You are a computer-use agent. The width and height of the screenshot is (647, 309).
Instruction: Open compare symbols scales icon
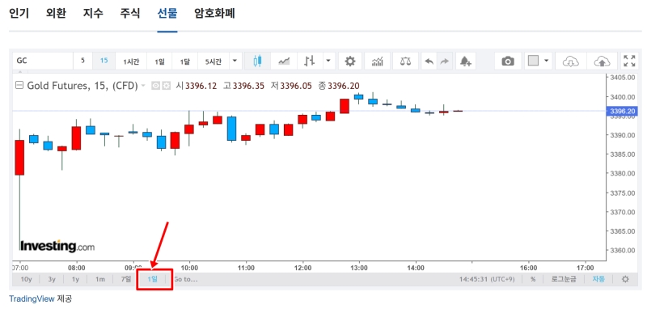click(x=405, y=61)
